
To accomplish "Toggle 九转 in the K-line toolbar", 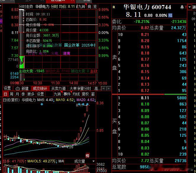I will [x=58, y=94].
